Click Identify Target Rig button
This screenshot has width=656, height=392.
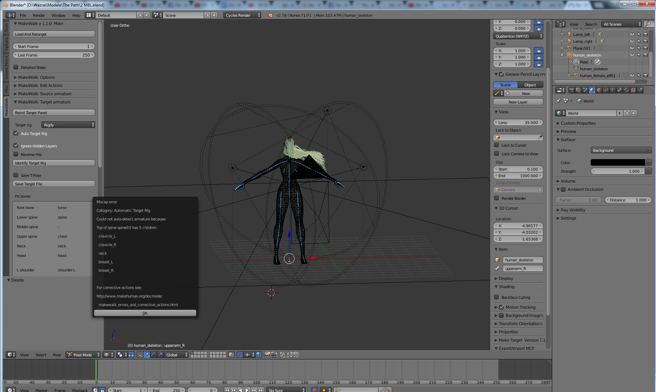[x=54, y=163]
